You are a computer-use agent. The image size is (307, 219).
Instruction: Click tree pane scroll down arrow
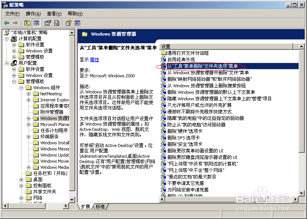(72, 199)
